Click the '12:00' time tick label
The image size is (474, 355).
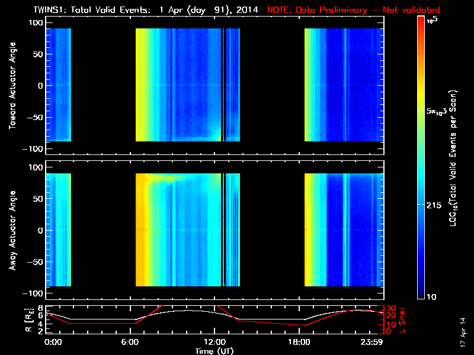(214, 342)
